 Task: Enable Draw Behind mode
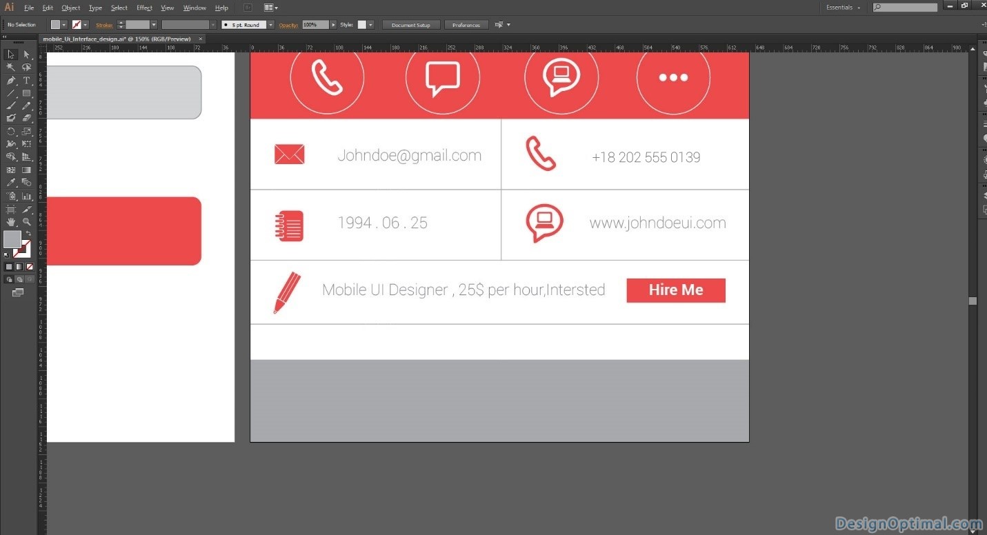19,279
